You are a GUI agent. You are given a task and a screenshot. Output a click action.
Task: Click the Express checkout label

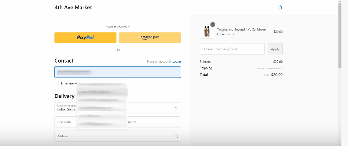point(118,27)
